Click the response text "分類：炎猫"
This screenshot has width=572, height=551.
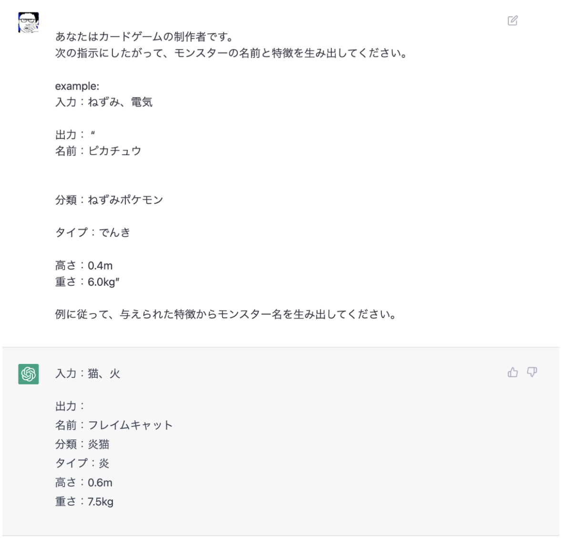(x=82, y=444)
